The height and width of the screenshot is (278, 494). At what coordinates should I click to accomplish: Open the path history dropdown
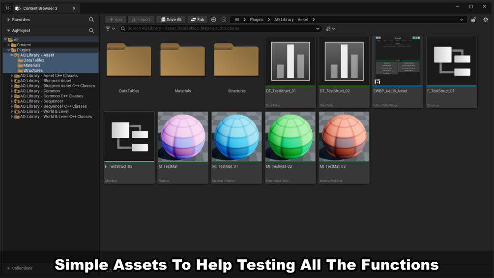[462, 20]
